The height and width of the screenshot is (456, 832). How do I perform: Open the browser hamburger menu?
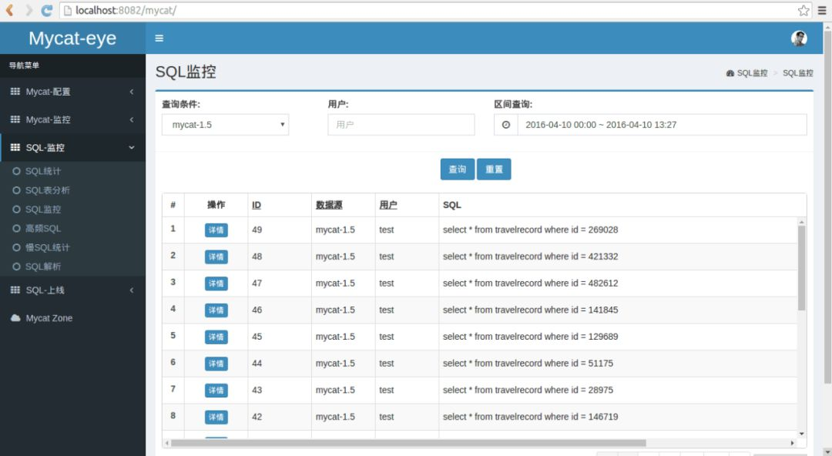pos(821,10)
